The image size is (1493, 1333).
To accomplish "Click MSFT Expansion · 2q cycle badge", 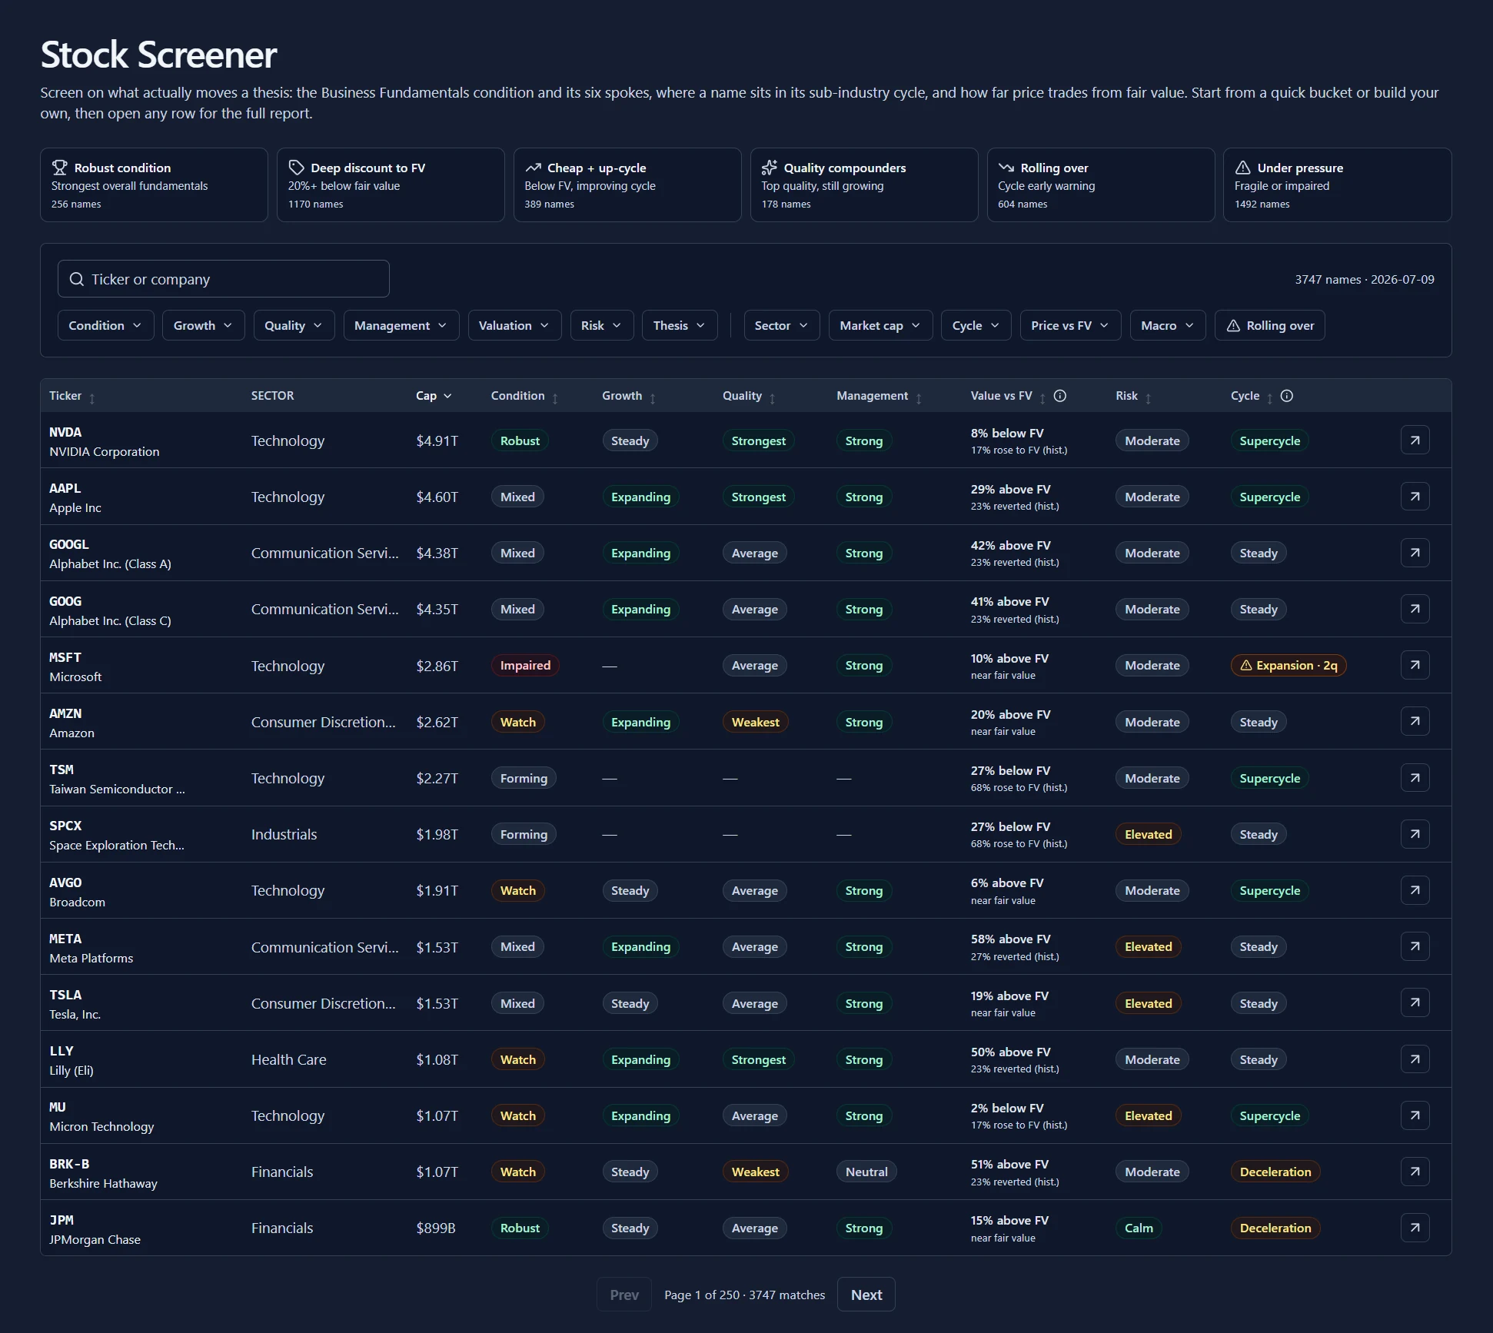I will (x=1289, y=666).
